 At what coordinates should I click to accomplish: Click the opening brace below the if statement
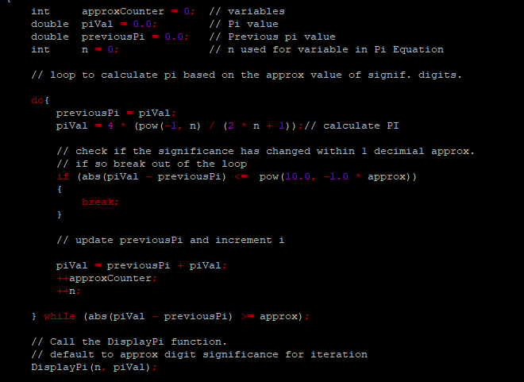60,189
